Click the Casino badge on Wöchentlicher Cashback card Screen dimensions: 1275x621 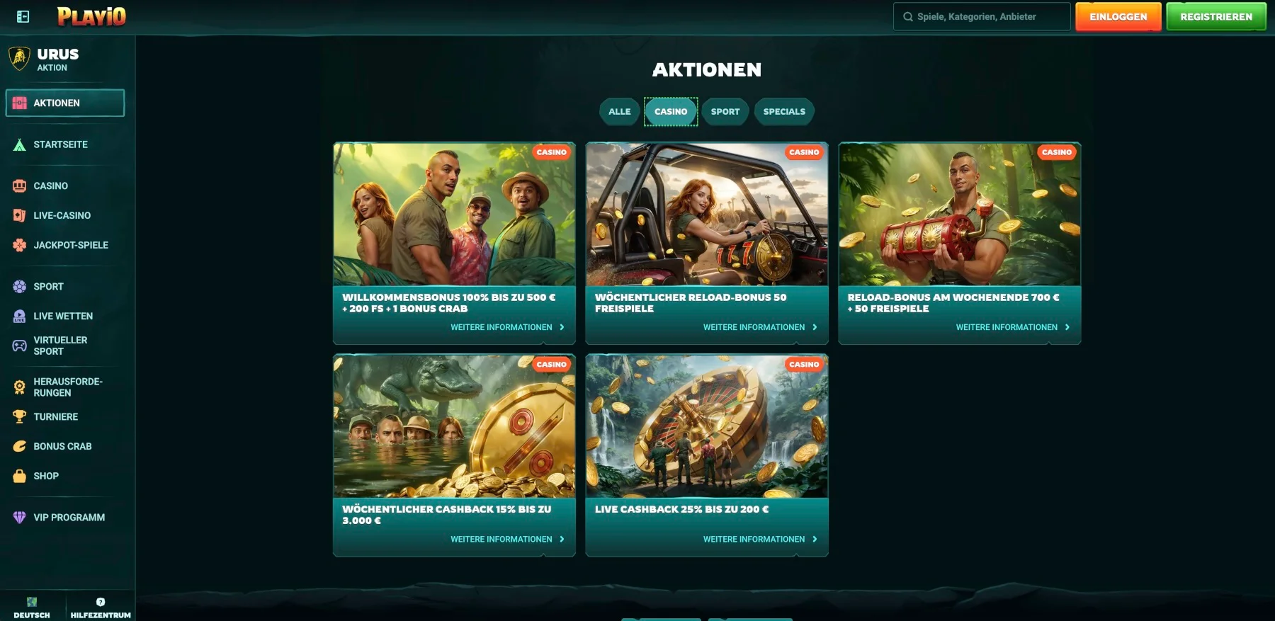coord(551,365)
